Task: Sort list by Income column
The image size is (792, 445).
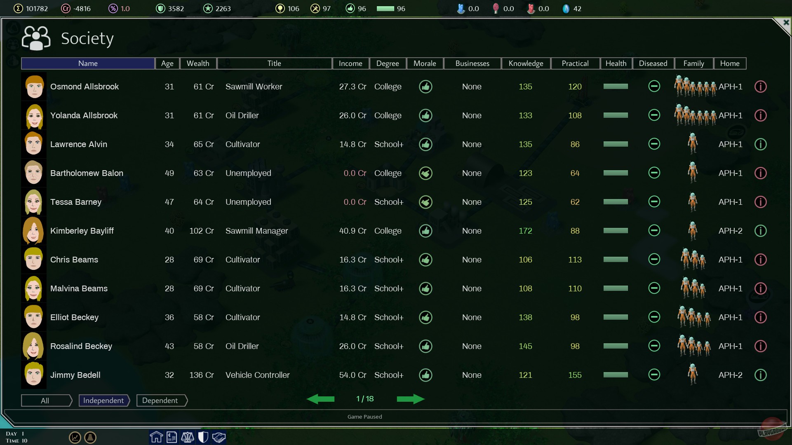Action: tap(350, 63)
